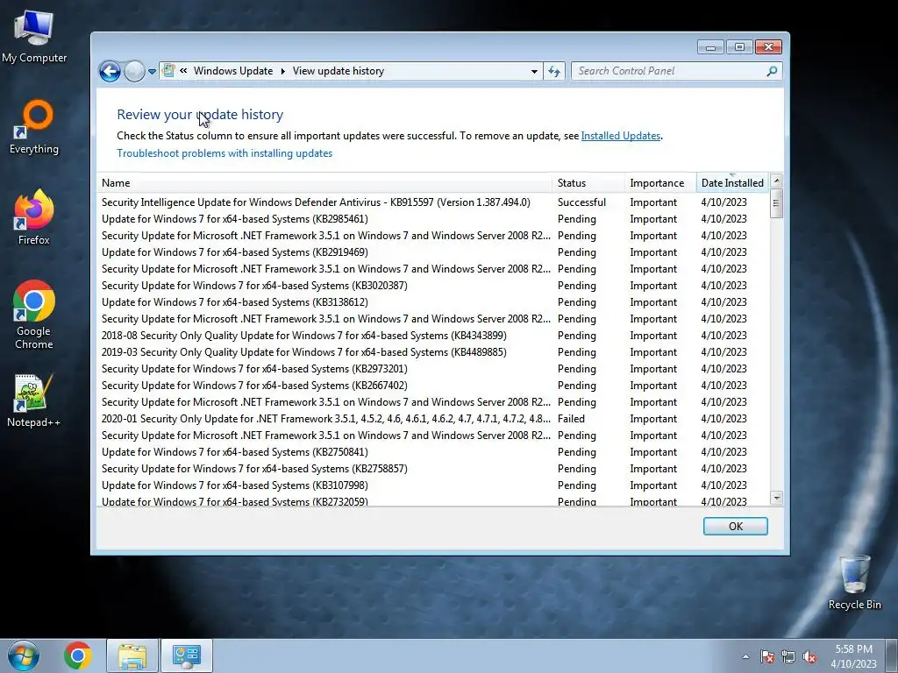898x673 pixels.
Task: Select the KB3138612 update row
Action: (433, 301)
